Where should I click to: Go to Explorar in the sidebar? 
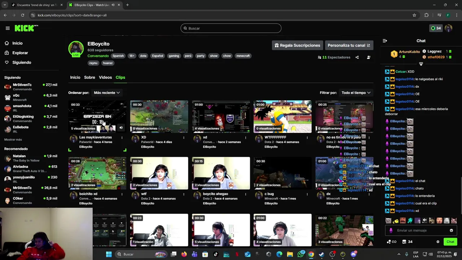point(20,53)
